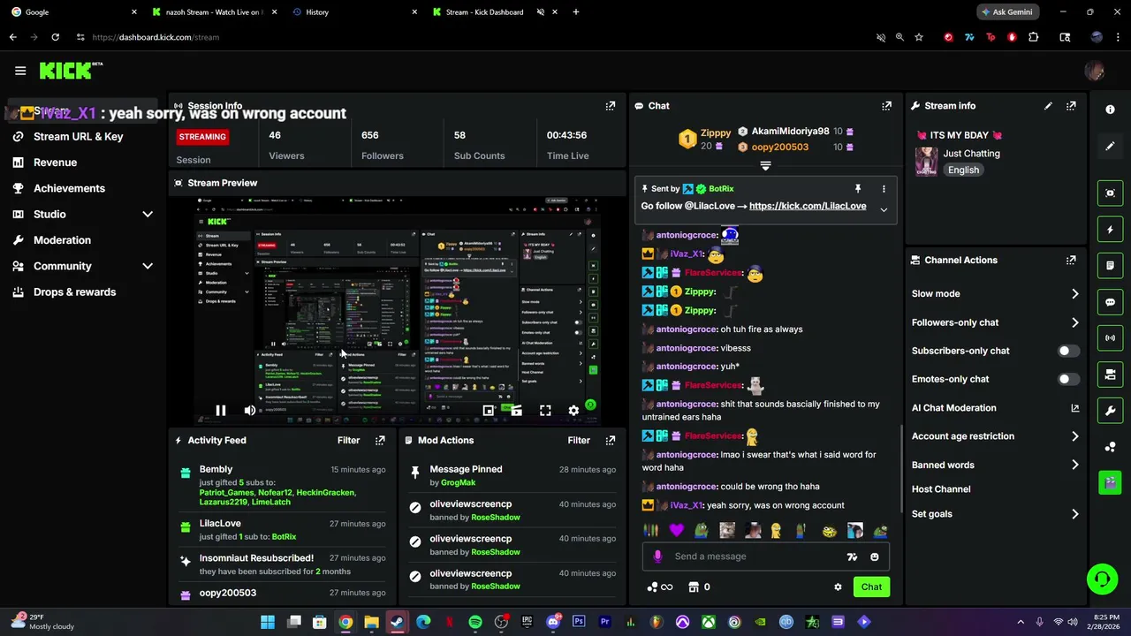The height and width of the screenshot is (636, 1131).
Task: Mute the stream preview volume
Action: tap(250, 410)
